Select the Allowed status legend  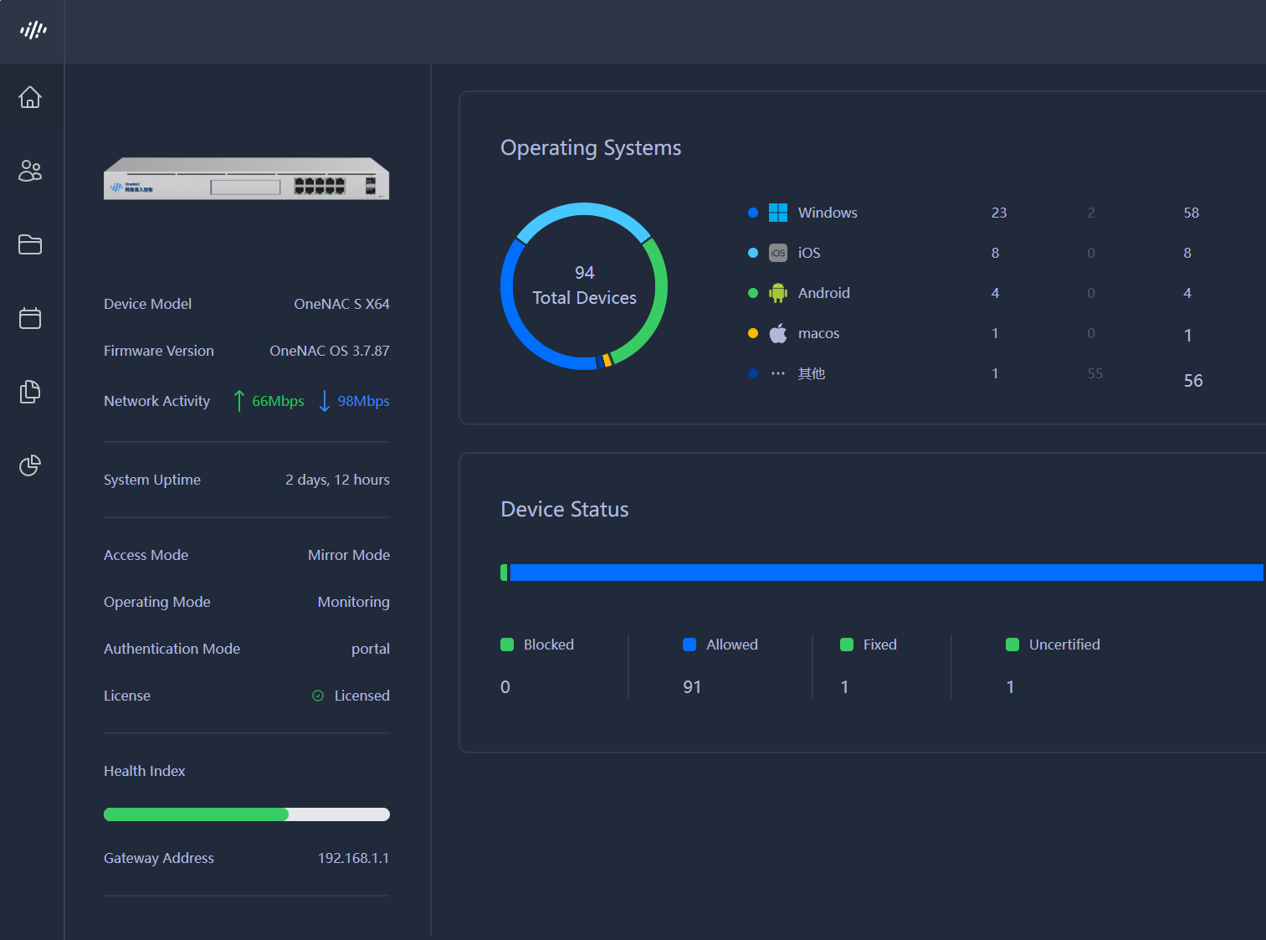click(x=720, y=645)
